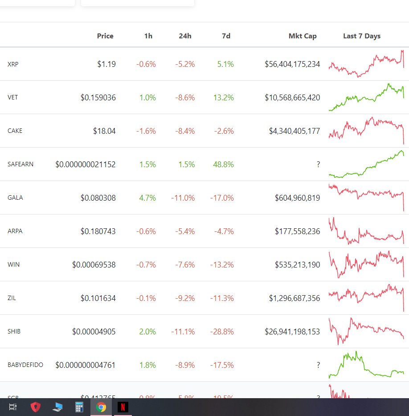The image size is (409, 416).
Task: Click GALA 1h change 4.7%
Action: click(x=147, y=198)
